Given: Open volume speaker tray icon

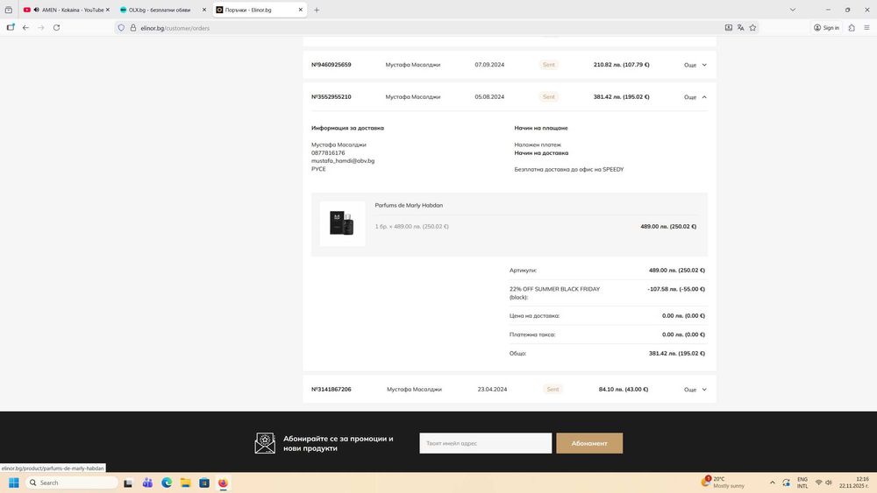Looking at the screenshot, I should tap(829, 482).
